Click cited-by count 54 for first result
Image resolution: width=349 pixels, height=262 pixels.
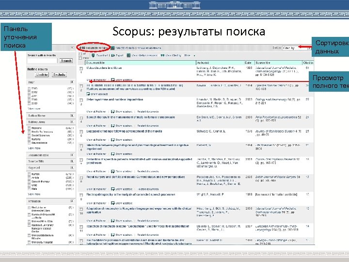[x=307, y=68]
